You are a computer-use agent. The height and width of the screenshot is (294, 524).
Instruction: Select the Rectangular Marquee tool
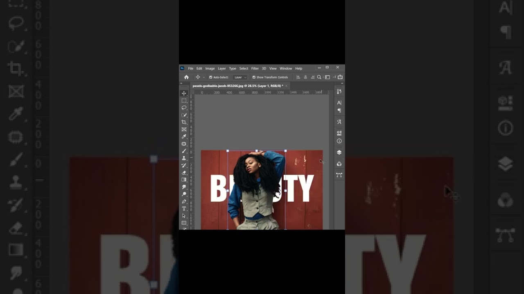click(x=184, y=100)
